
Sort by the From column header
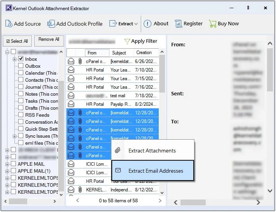pos(97,53)
